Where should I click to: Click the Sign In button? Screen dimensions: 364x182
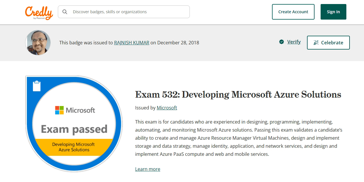tap(333, 12)
